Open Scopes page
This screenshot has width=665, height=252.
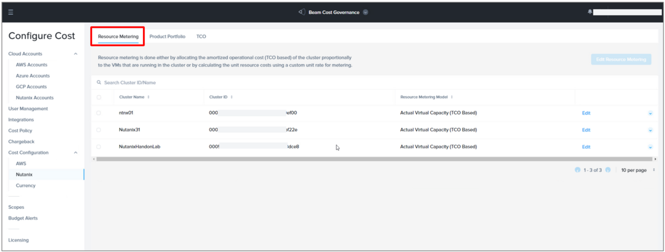[x=16, y=207]
